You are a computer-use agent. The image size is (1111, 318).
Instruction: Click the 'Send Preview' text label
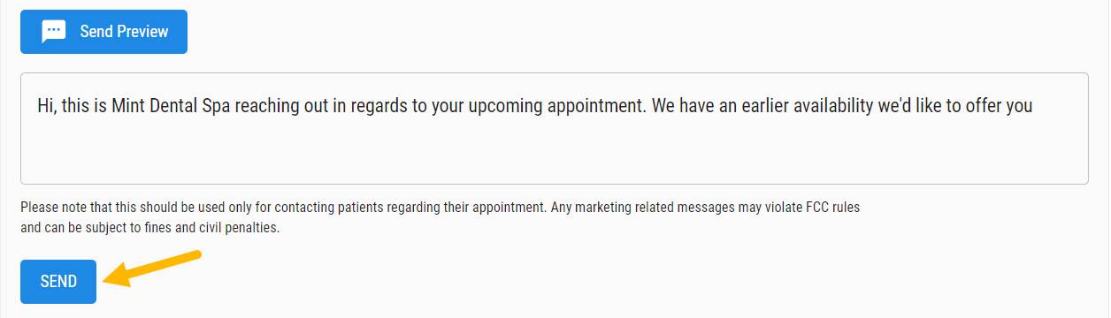124,32
